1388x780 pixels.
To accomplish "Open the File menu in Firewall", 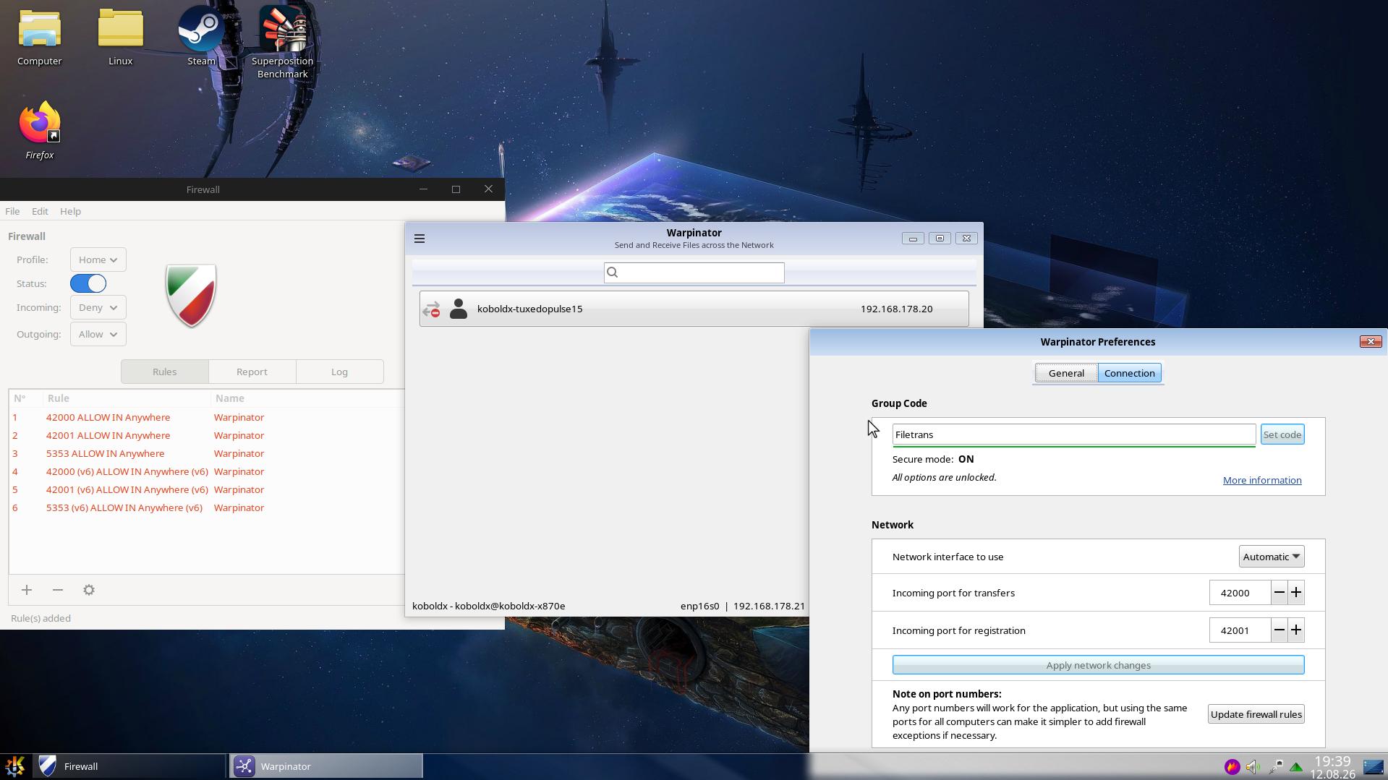I will point(12,211).
